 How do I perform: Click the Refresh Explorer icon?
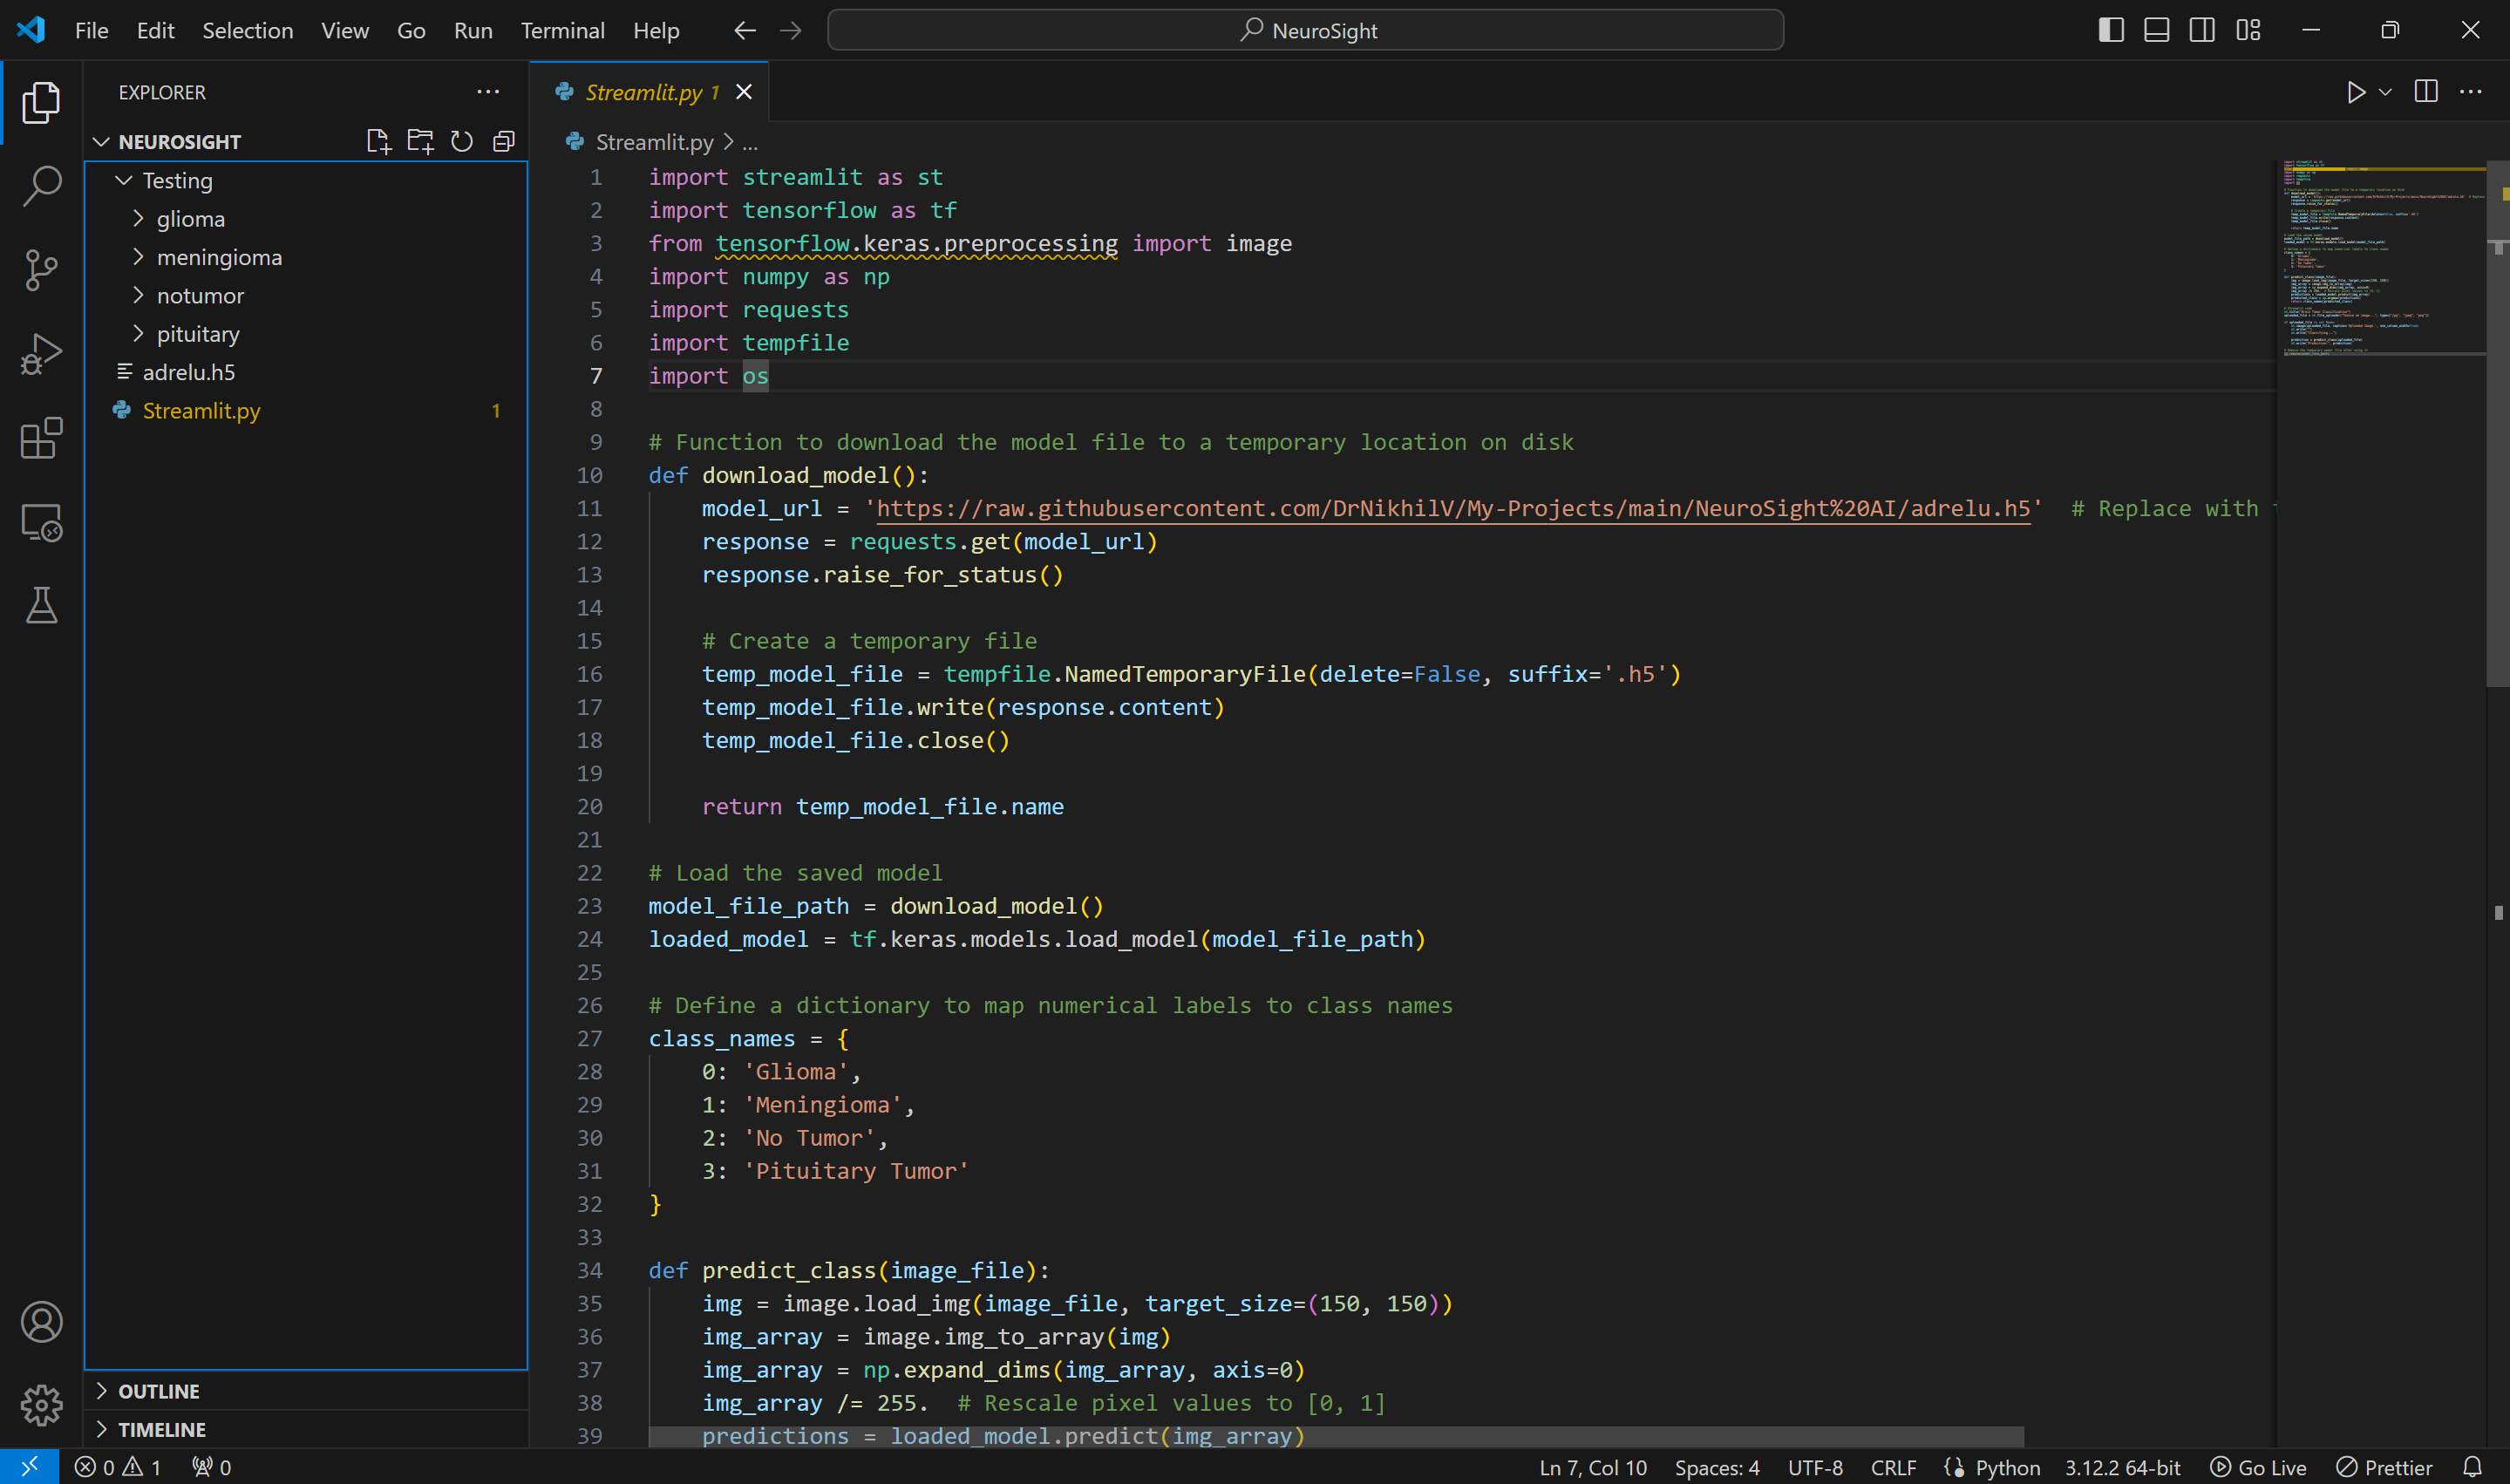(461, 141)
